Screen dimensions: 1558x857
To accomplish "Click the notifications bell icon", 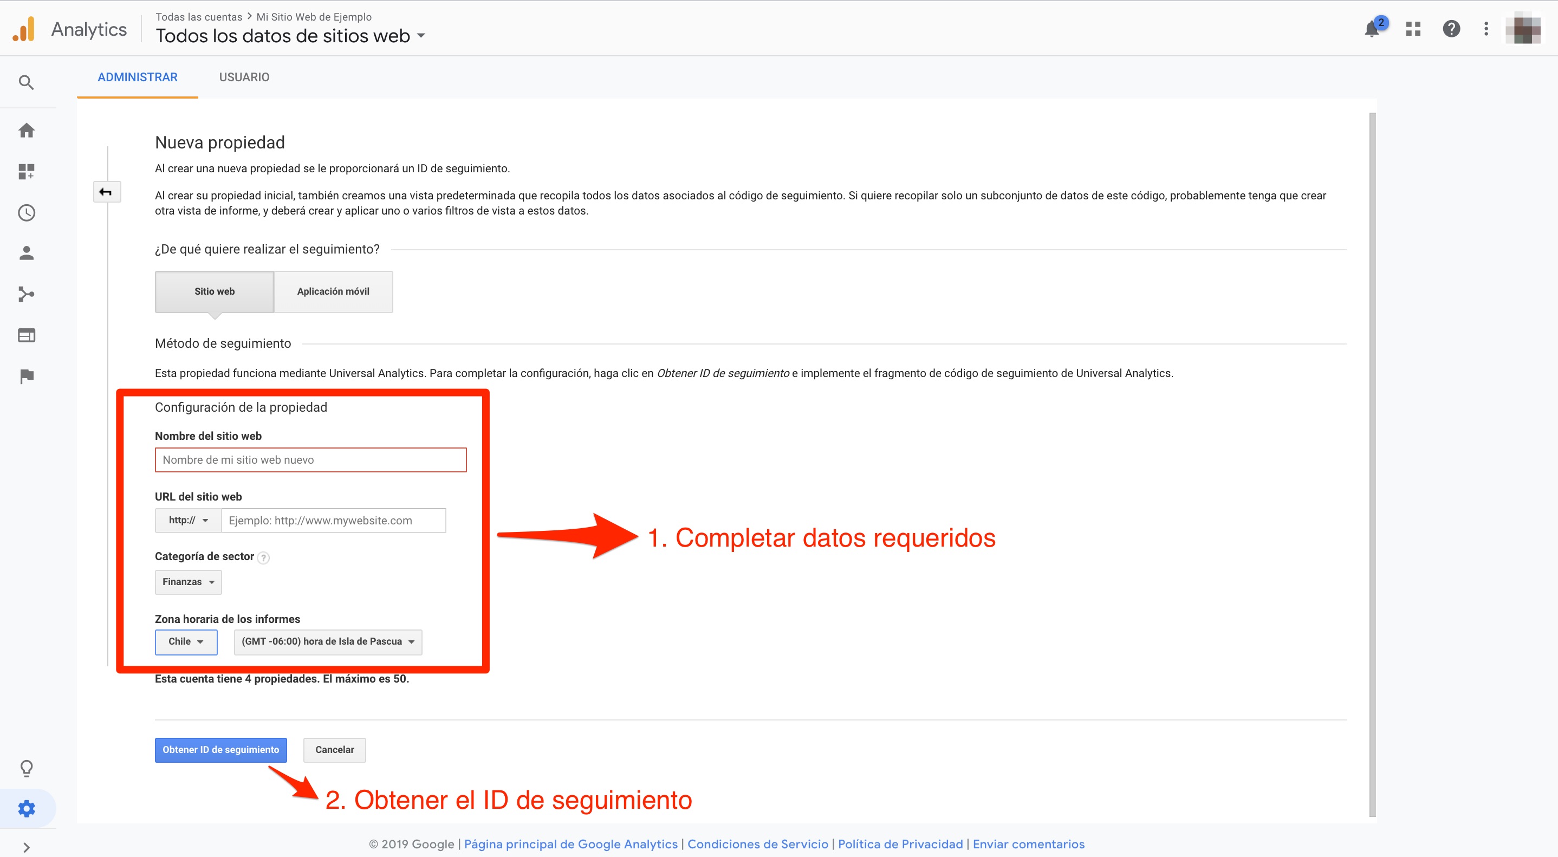I will click(x=1372, y=29).
